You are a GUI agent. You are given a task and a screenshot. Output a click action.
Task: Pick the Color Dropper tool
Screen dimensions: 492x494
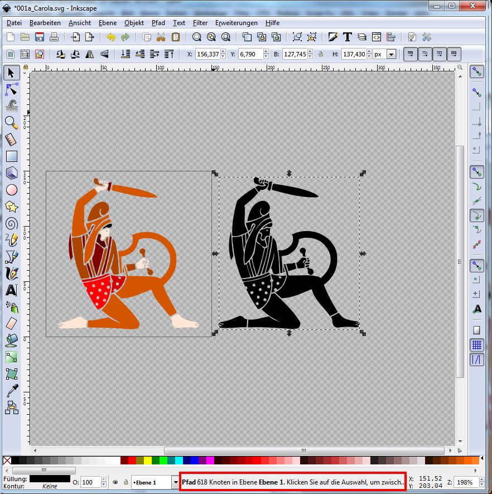coord(11,391)
